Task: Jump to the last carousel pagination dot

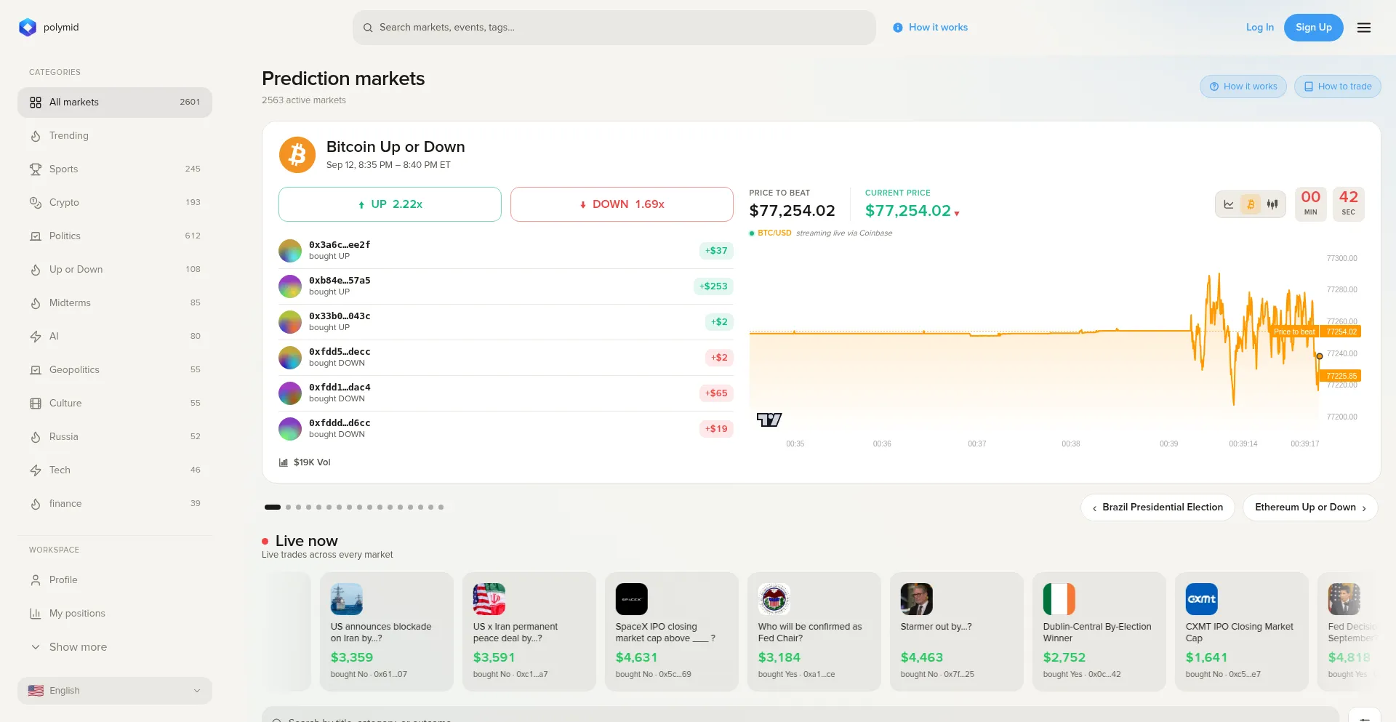Action: coord(441,508)
